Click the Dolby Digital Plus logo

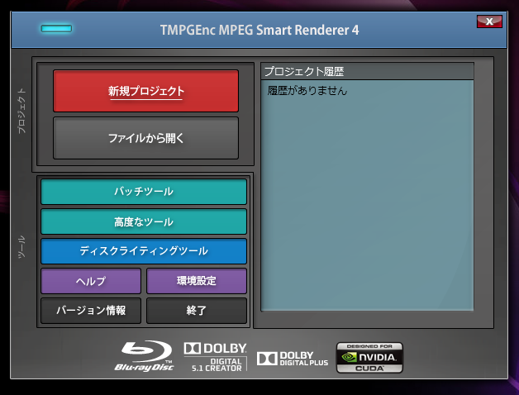coord(293,359)
